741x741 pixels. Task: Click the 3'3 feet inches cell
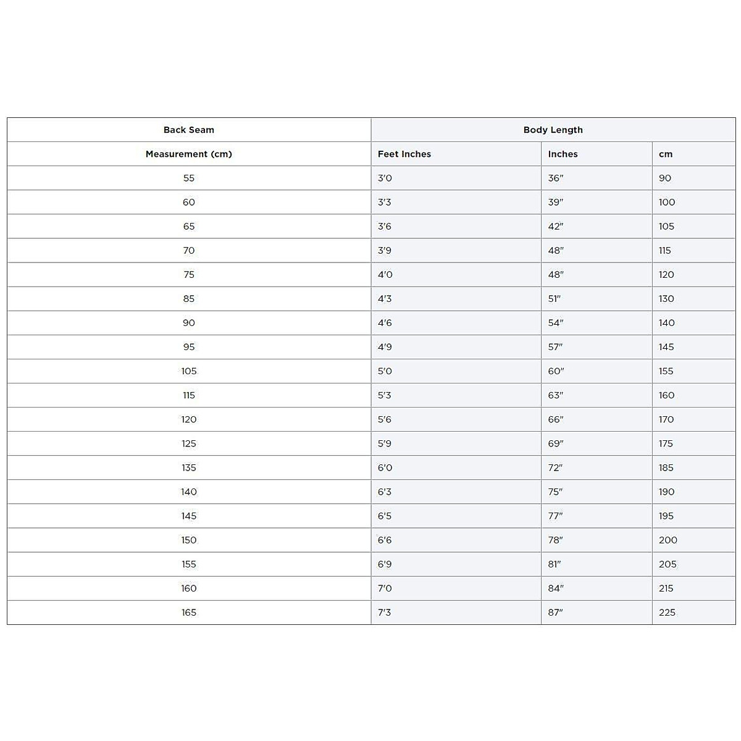385,202
